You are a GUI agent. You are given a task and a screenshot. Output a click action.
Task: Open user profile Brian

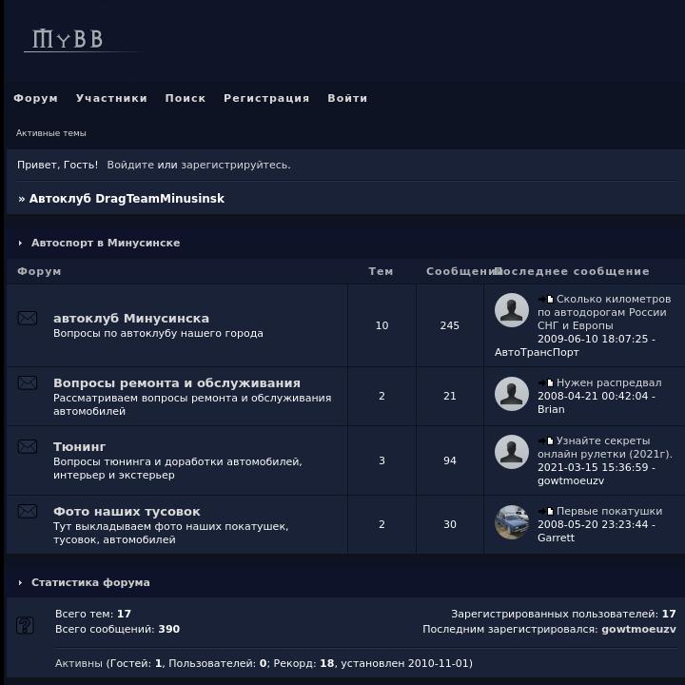[551, 409]
